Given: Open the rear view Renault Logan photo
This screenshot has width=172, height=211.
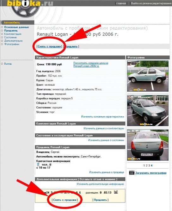Looking at the screenshot, I should coord(148,145).
